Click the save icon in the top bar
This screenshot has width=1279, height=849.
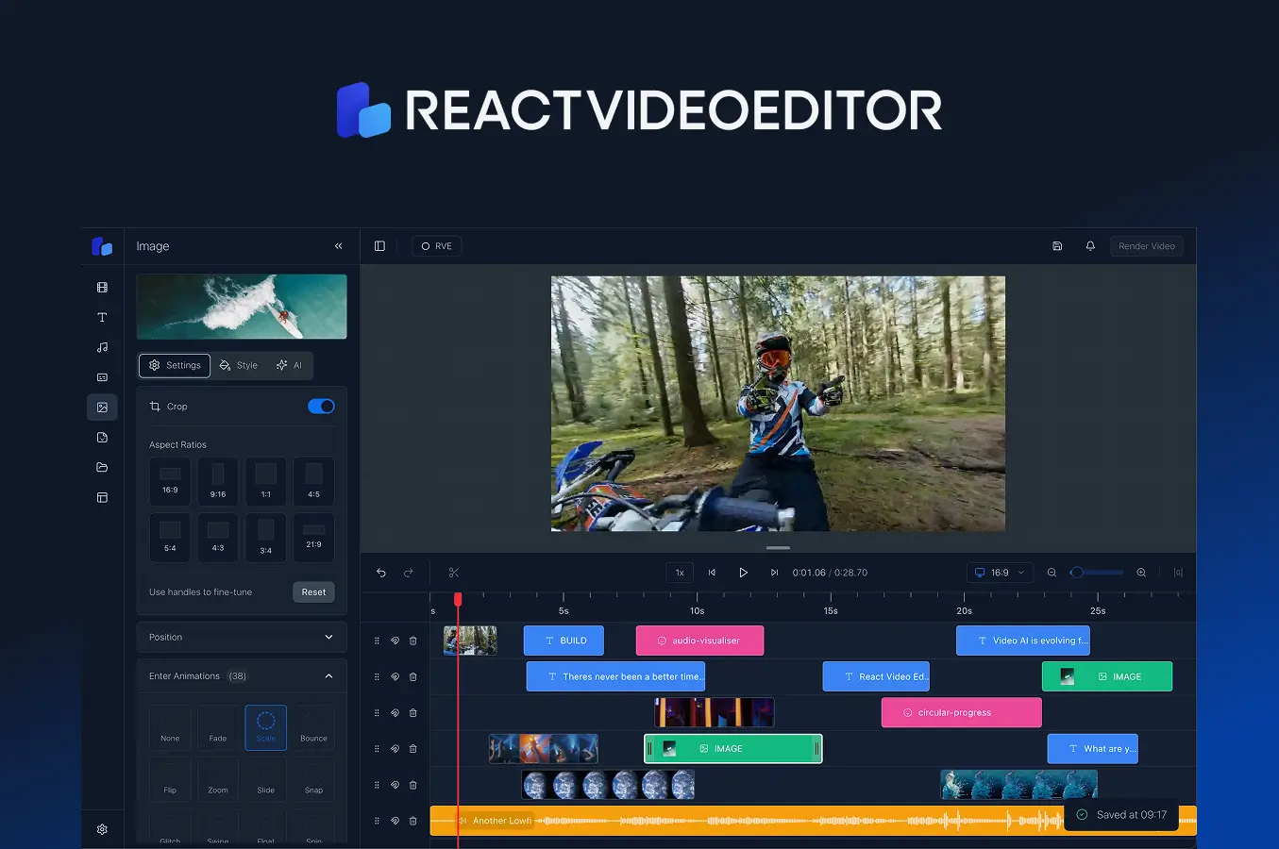(1057, 246)
